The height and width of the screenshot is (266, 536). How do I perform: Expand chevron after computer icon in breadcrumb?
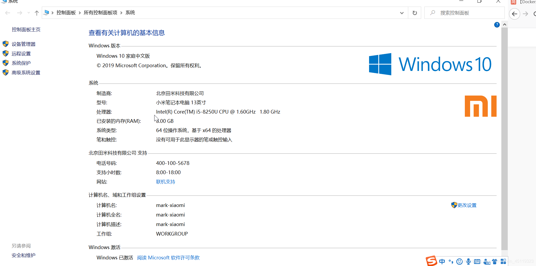click(x=53, y=13)
